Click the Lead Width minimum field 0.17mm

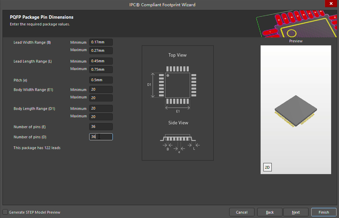click(x=101, y=42)
